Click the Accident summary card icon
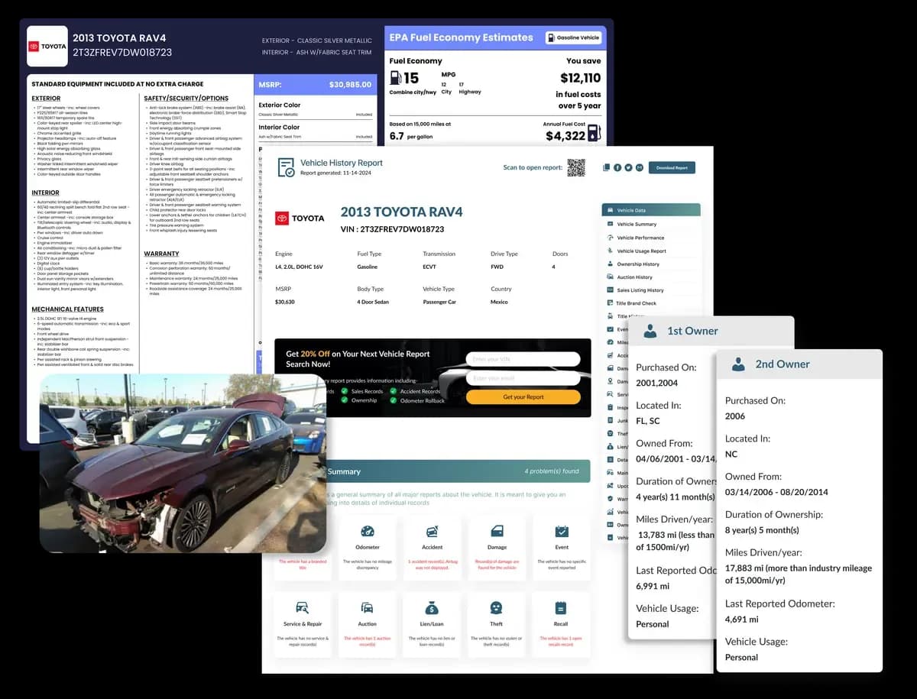 (433, 532)
